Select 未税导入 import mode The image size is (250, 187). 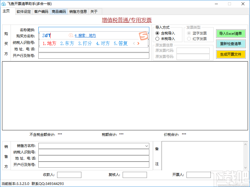coord(165,39)
